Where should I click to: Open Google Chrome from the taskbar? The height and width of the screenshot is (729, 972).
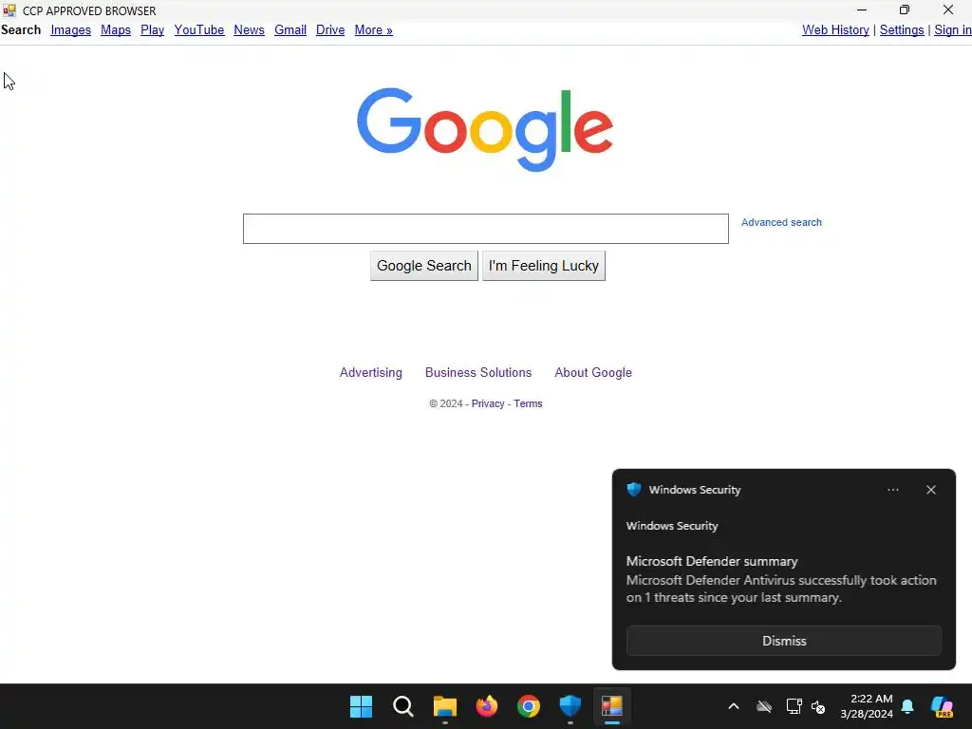(528, 706)
